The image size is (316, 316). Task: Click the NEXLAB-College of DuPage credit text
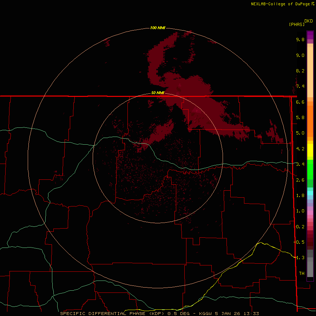tap(283, 4)
